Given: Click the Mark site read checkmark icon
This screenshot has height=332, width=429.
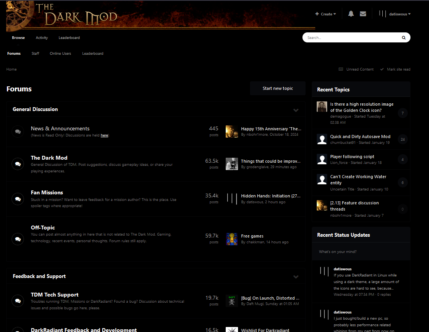Looking at the screenshot, I should (x=382, y=69).
